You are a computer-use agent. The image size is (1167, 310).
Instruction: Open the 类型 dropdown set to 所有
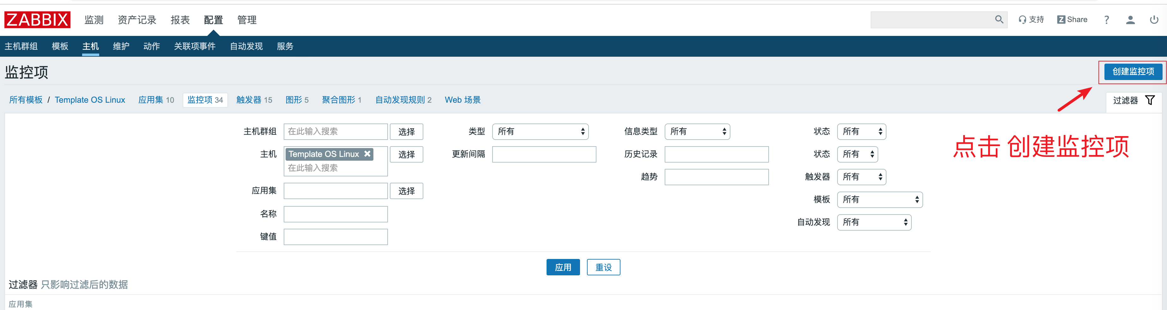[540, 131]
